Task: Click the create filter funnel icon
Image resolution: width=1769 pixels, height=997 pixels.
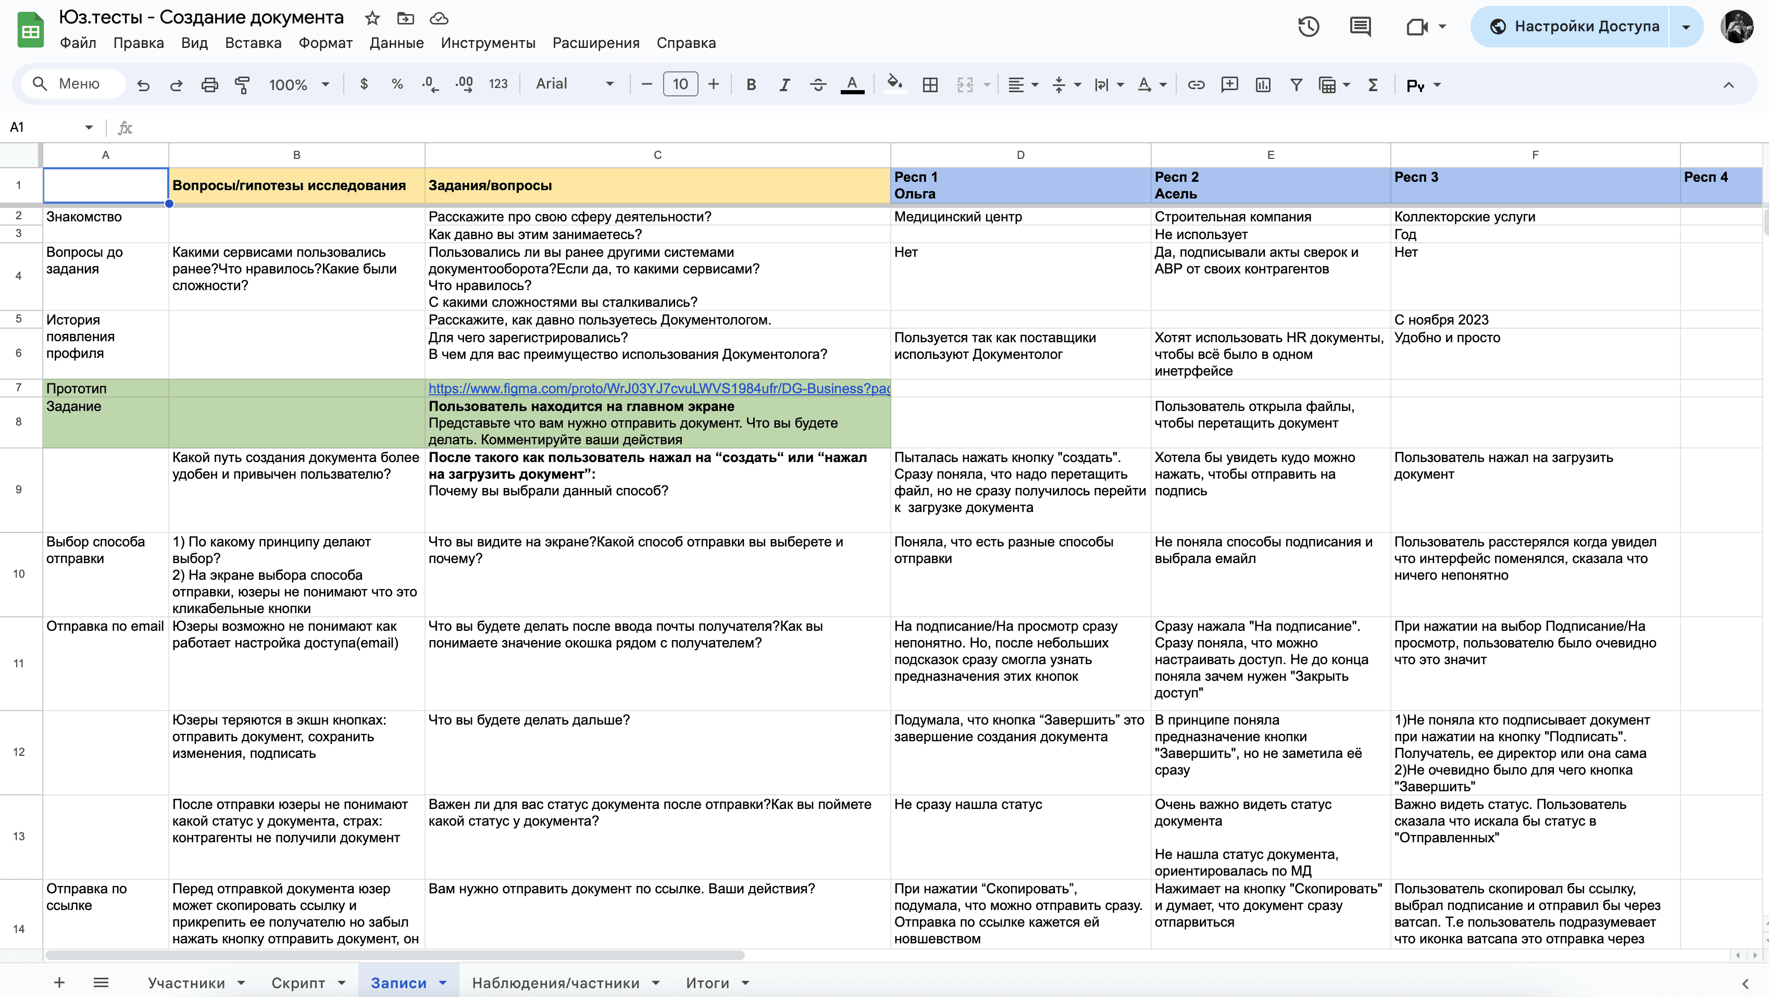Action: tap(1296, 84)
